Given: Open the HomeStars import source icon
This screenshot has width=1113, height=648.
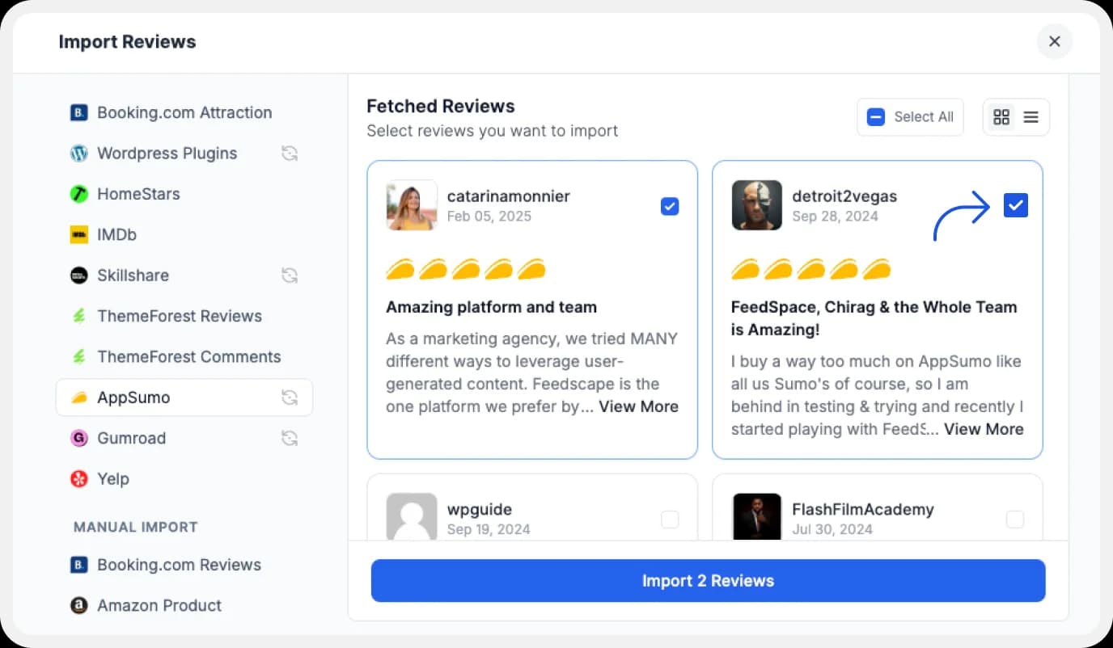Looking at the screenshot, I should click(x=79, y=194).
